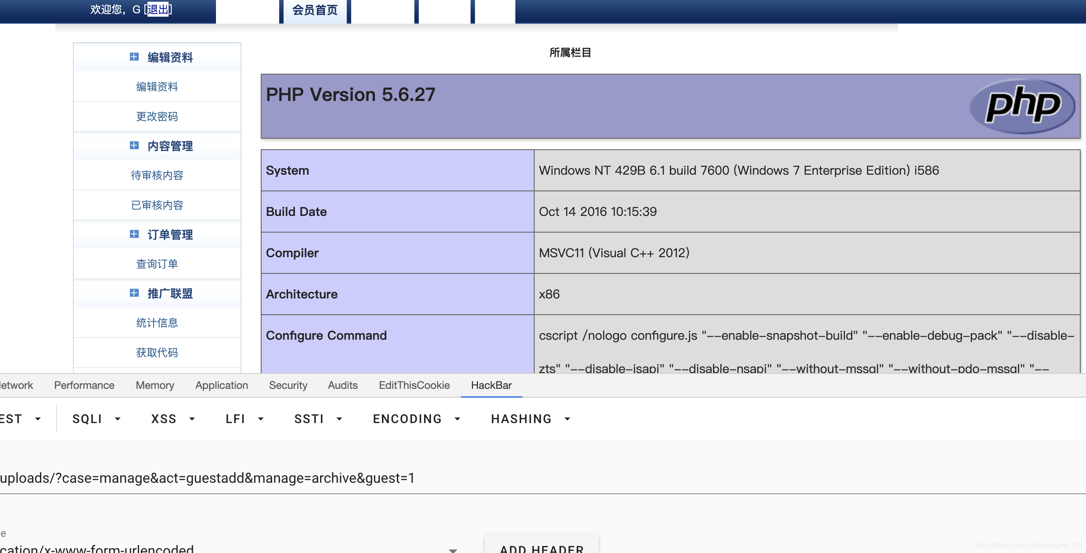Click the 'x86' architecture value

(x=549, y=294)
